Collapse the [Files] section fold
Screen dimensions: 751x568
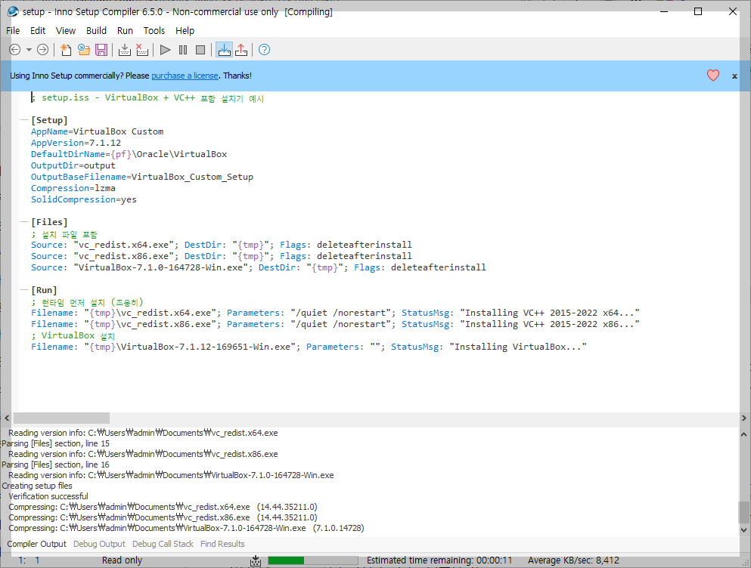point(24,222)
